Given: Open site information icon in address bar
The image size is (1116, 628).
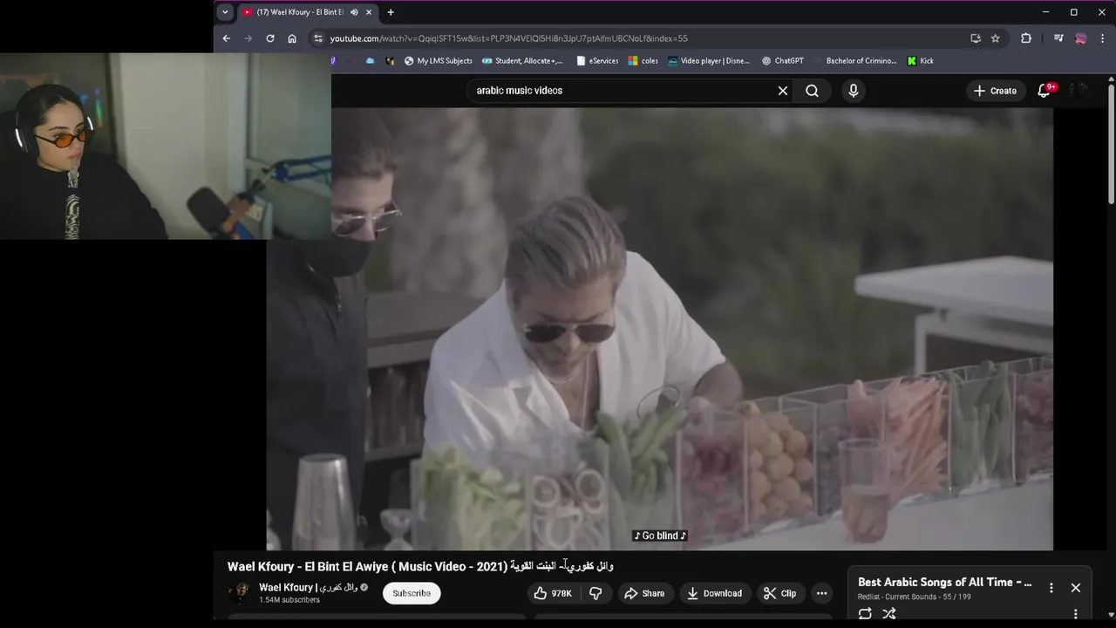Looking at the screenshot, I should [318, 38].
